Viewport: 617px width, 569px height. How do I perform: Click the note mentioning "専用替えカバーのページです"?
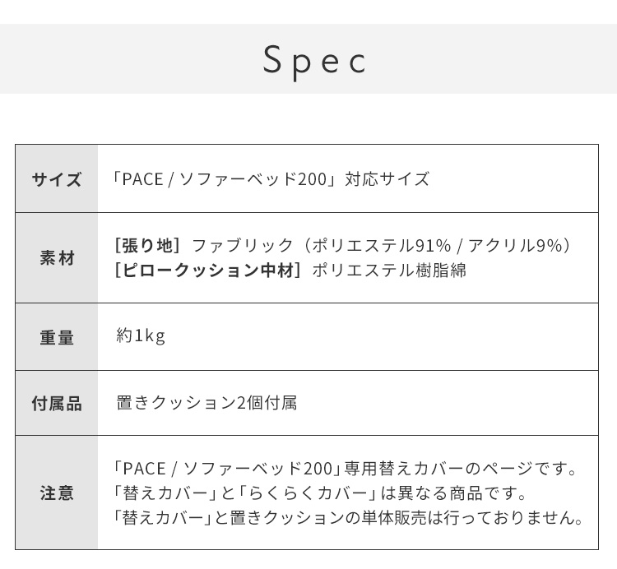346,469
